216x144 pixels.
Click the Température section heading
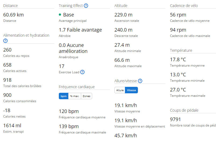(181, 50)
